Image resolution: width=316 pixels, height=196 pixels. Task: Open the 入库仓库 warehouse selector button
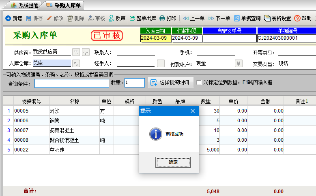pos(76,63)
